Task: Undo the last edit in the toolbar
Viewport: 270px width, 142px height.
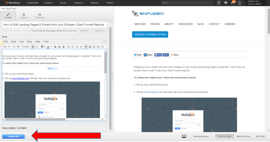Action: click(5, 47)
